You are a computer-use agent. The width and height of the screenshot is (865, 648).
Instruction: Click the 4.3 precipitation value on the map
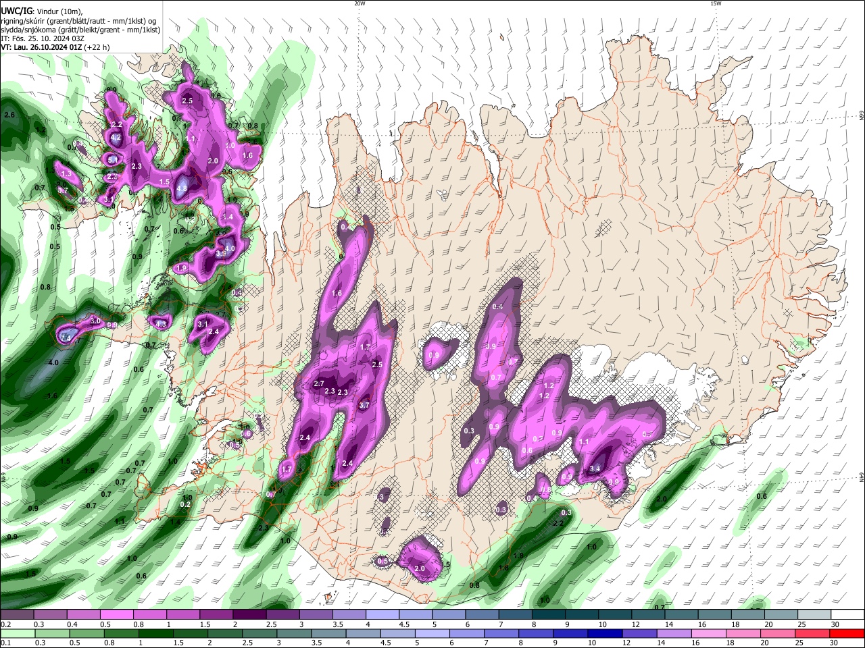click(x=161, y=324)
